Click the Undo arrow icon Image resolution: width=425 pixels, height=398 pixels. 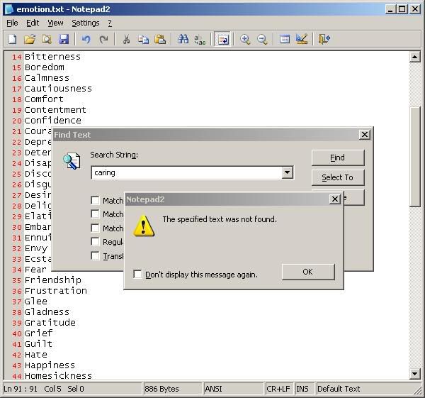(x=86, y=39)
